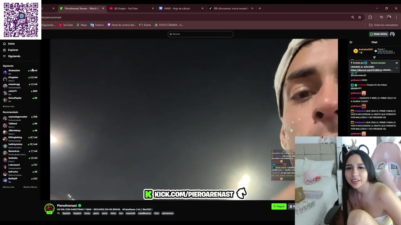
Task: Open bePucho recommended channel
Action: click(20, 173)
